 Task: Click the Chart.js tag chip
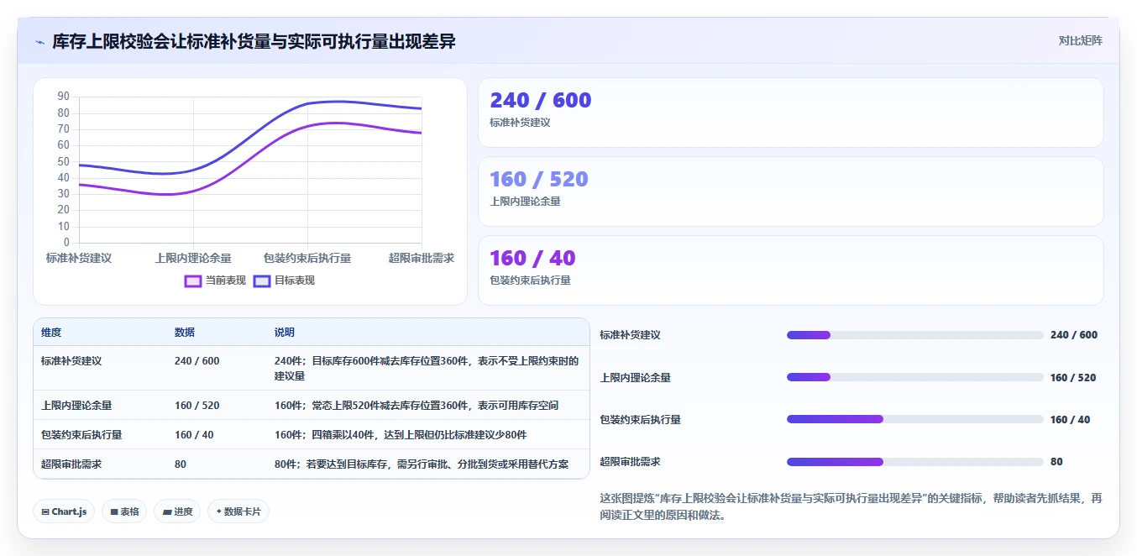click(64, 511)
